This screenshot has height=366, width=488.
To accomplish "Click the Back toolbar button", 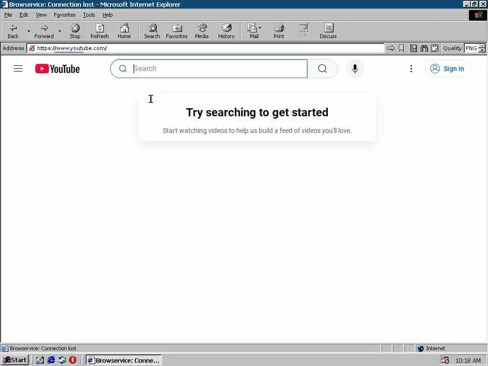I will 13,31.
